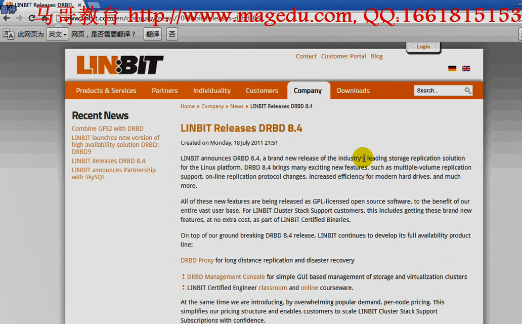The image size is (522, 324).
Task: Open the Individuality menu
Action: click(x=212, y=91)
